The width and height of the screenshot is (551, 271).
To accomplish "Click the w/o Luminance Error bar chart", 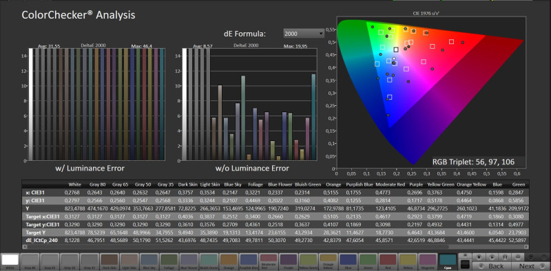I will tap(249, 105).
